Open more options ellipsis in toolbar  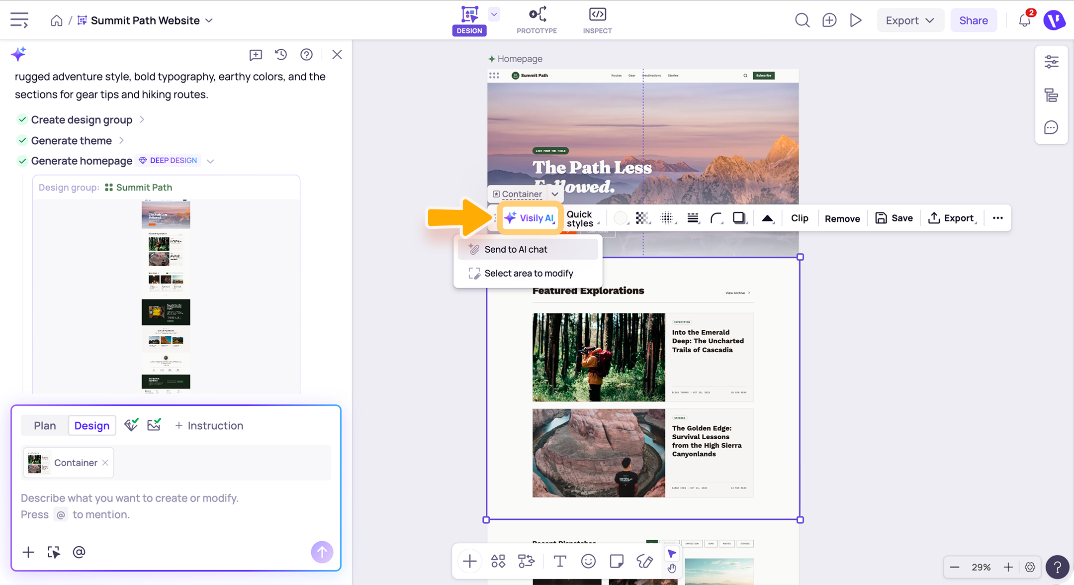(x=997, y=218)
